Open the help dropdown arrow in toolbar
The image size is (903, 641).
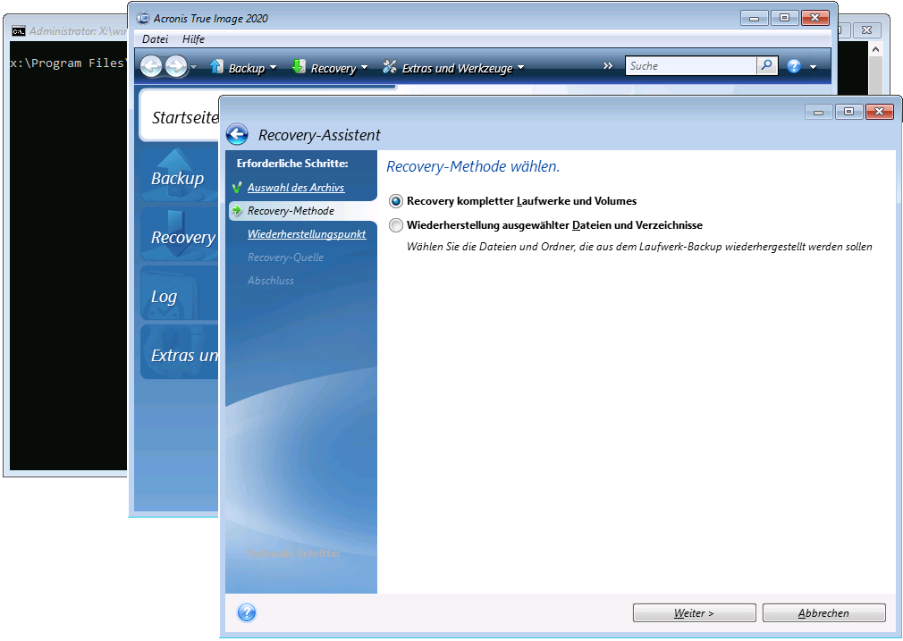[814, 67]
